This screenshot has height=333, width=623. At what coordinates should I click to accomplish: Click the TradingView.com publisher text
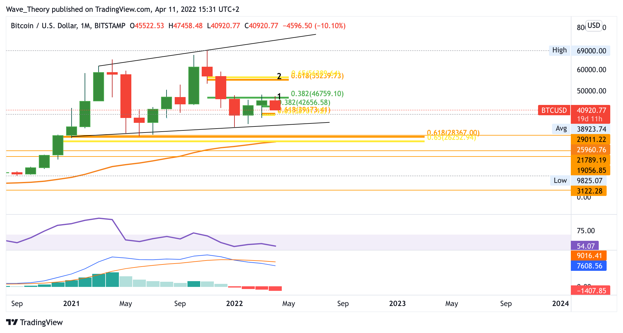[x=123, y=9]
